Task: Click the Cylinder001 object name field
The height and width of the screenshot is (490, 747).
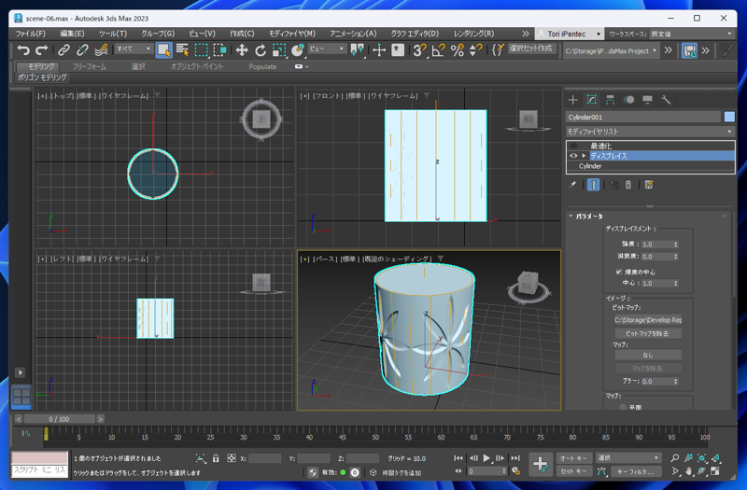Action: [x=643, y=118]
